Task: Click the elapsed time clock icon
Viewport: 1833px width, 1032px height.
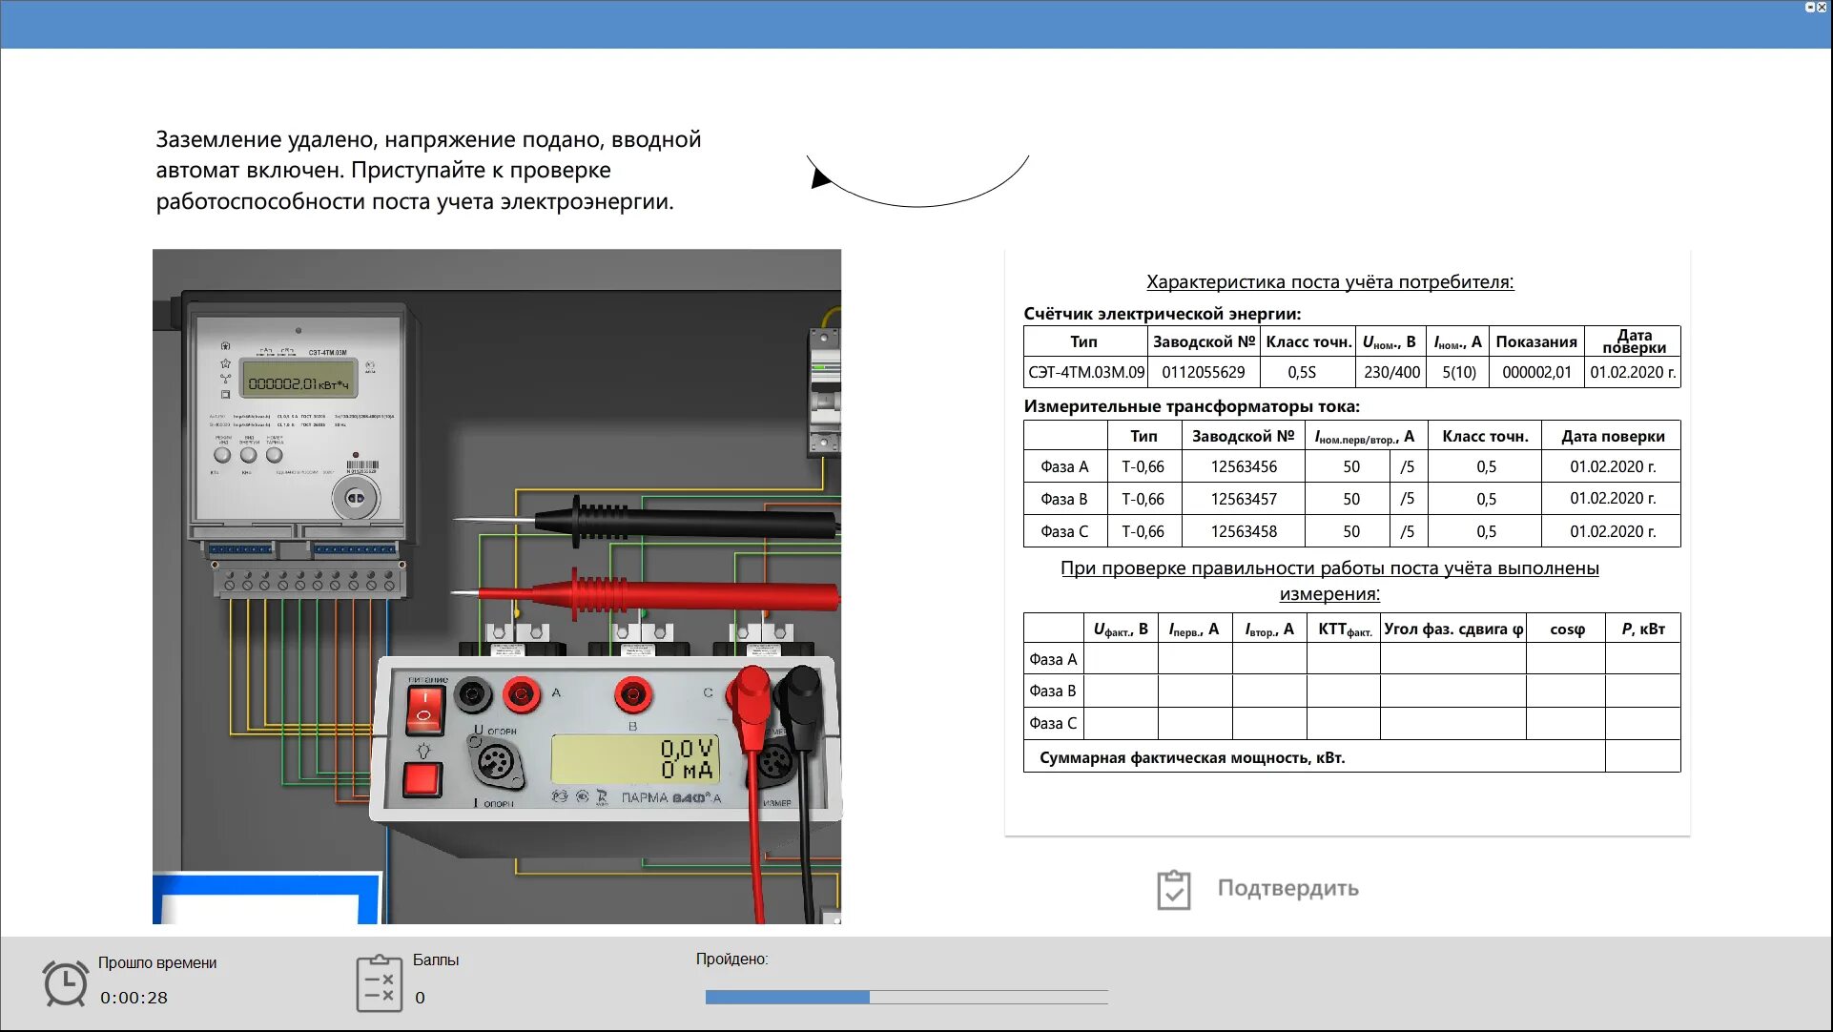Action: click(65, 982)
